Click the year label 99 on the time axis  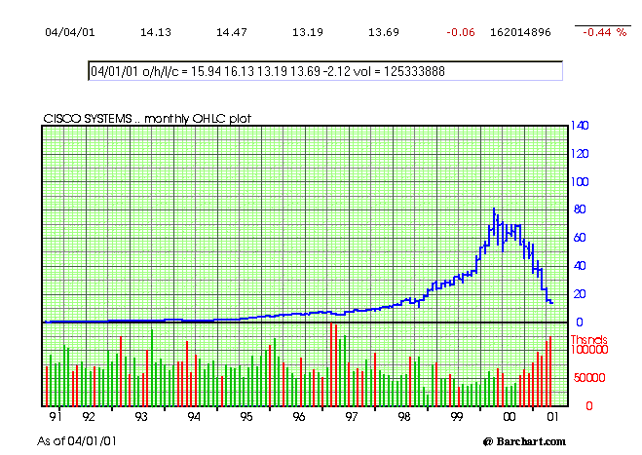[x=457, y=417]
